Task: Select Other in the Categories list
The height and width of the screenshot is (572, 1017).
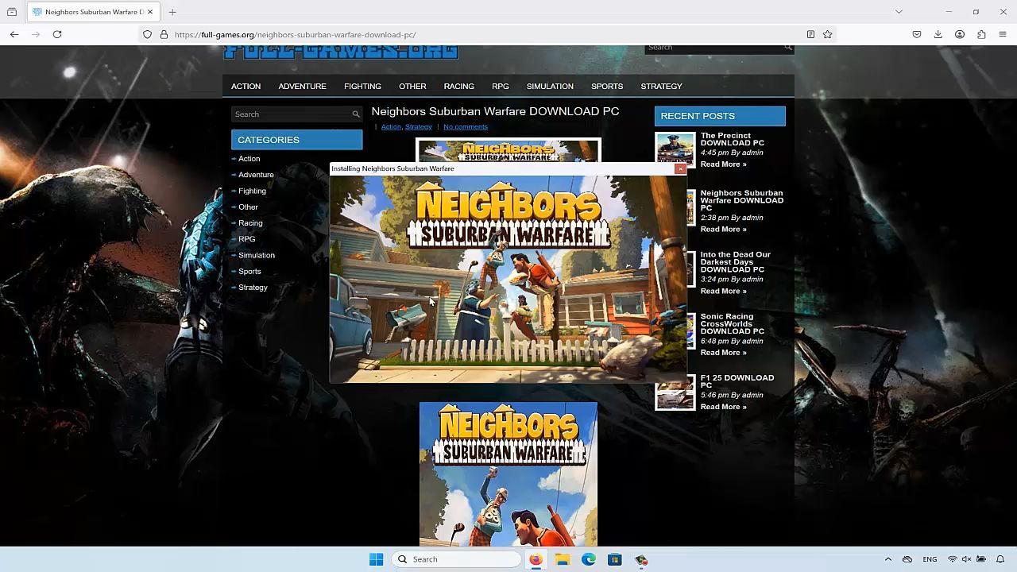Action: point(248,207)
